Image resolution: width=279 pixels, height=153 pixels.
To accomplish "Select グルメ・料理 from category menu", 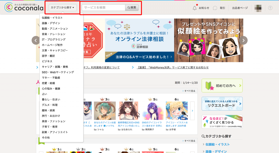I will [x=50, y=105].
